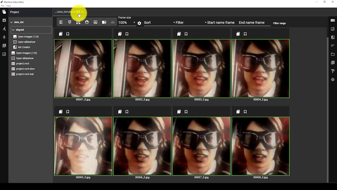Collapse the aligned folder node
This screenshot has height=190, width=337.
click(x=13, y=30)
